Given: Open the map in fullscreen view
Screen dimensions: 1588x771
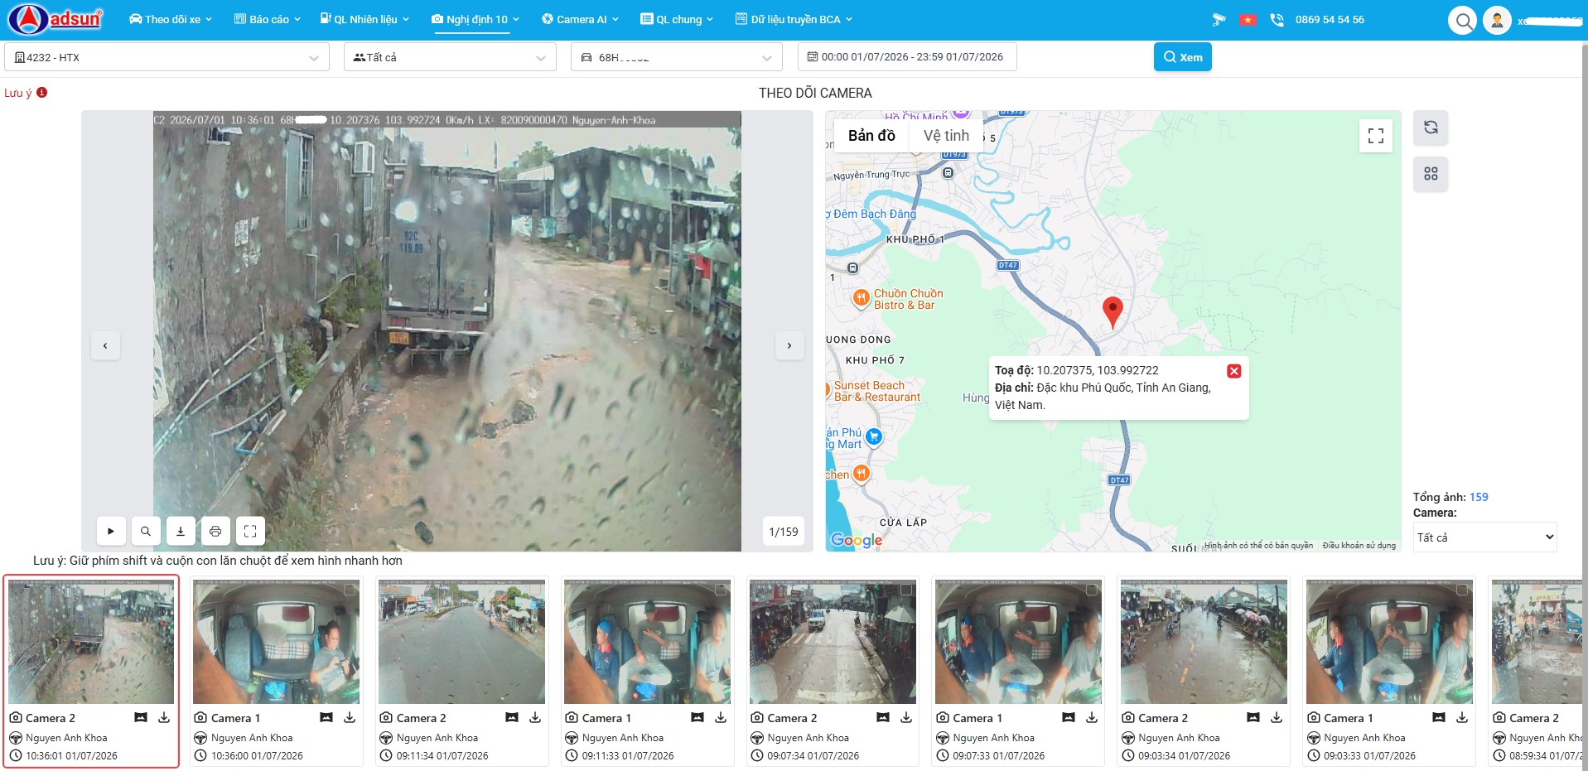Looking at the screenshot, I should [1376, 136].
